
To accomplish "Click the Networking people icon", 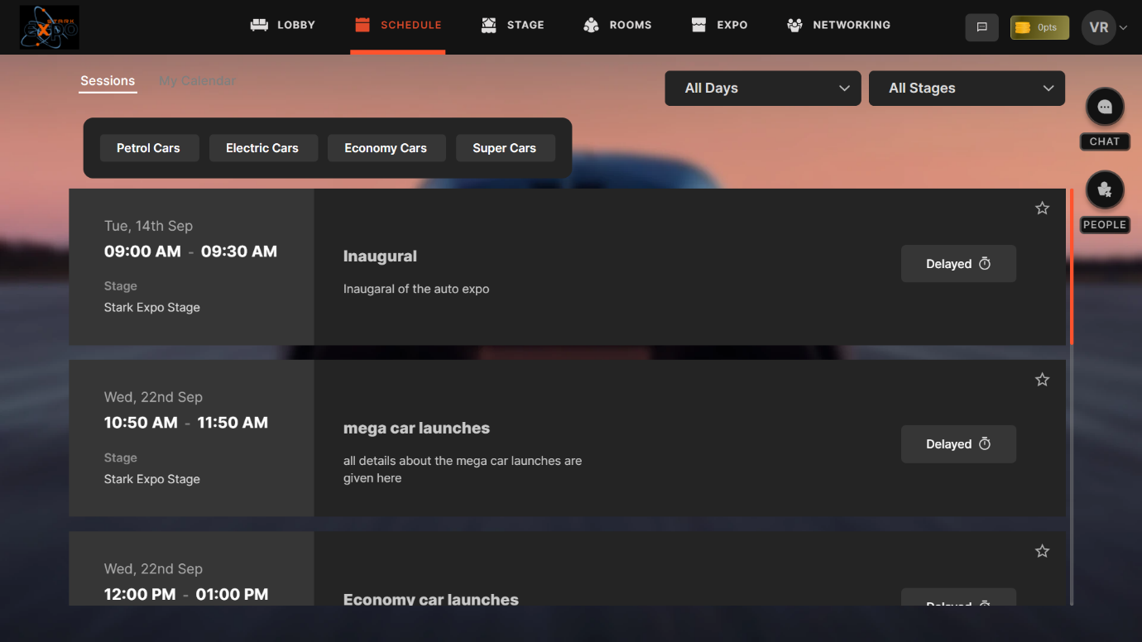I will coord(795,25).
